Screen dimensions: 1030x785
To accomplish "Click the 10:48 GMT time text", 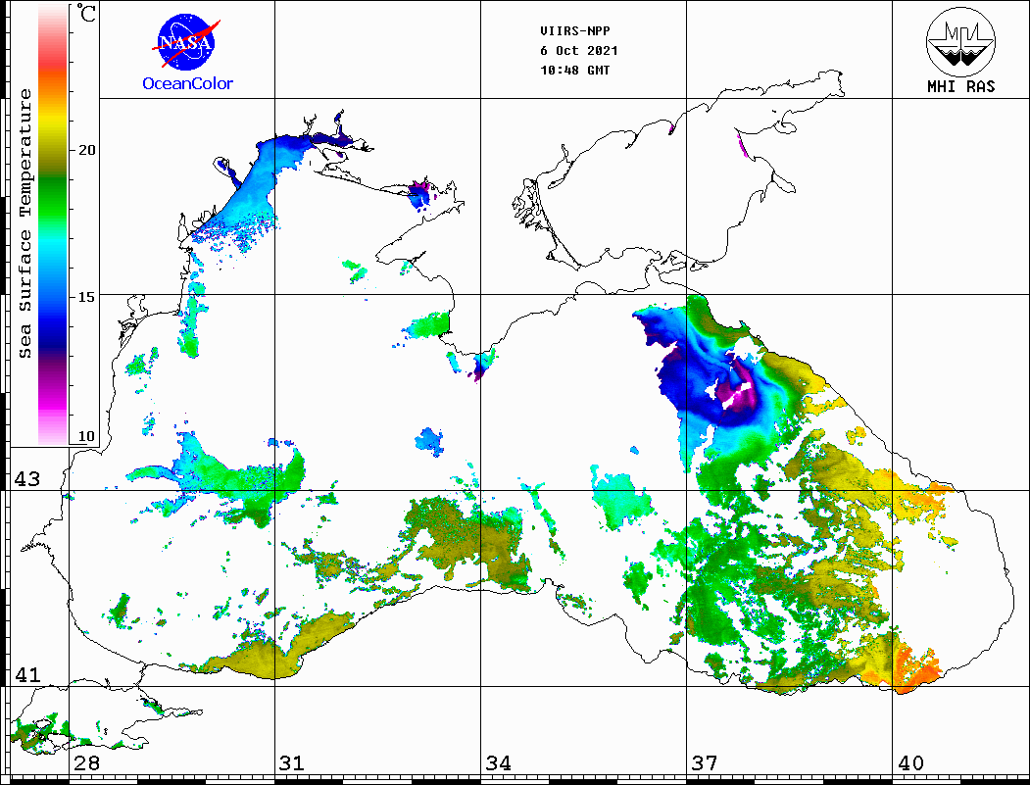I will (x=574, y=71).
